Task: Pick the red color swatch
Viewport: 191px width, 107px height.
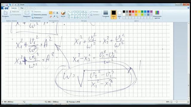Action: [133, 12]
